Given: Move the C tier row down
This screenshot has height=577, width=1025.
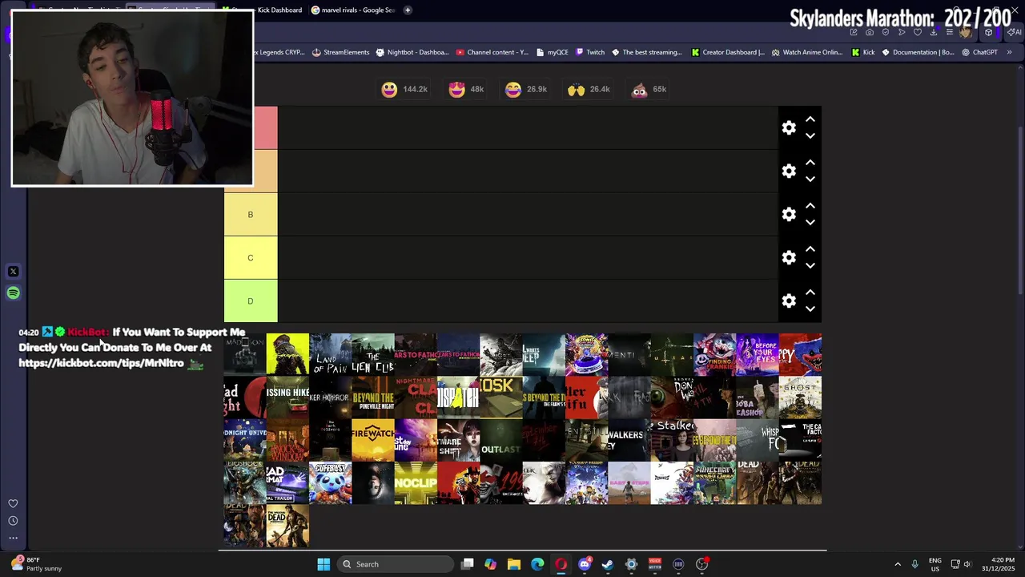Looking at the screenshot, I should (x=810, y=266).
